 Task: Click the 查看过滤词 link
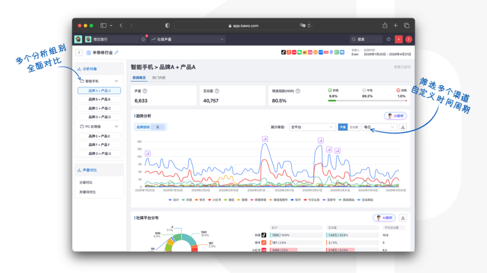pyautogui.click(x=402, y=67)
